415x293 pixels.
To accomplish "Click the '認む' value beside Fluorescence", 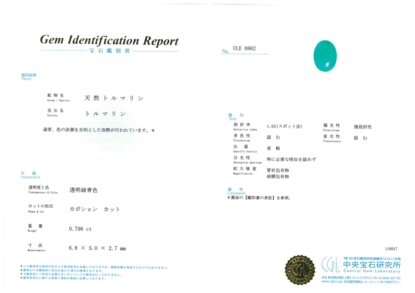I will pos(361,138).
